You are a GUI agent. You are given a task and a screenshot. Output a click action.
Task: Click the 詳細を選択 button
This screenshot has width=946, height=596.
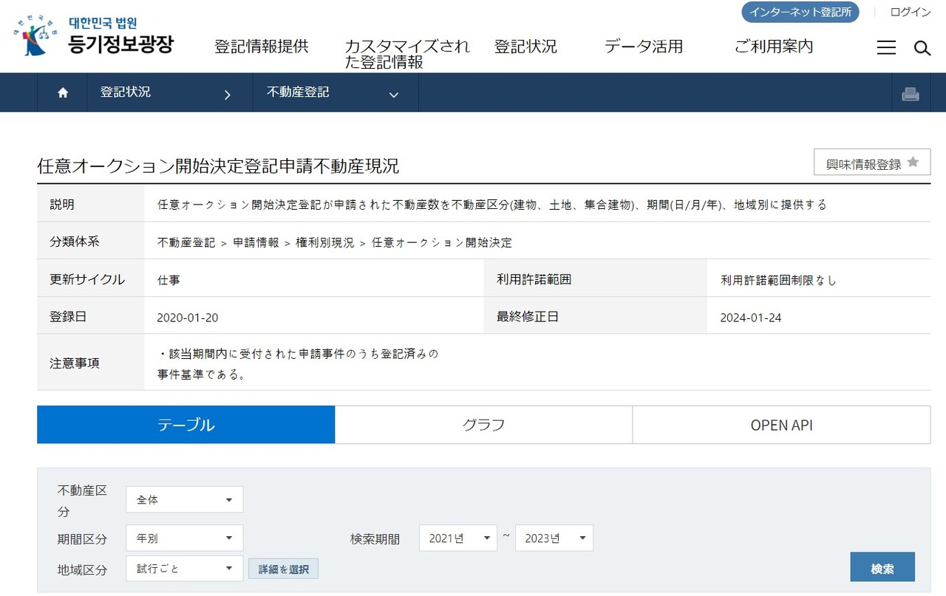[284, 569]
